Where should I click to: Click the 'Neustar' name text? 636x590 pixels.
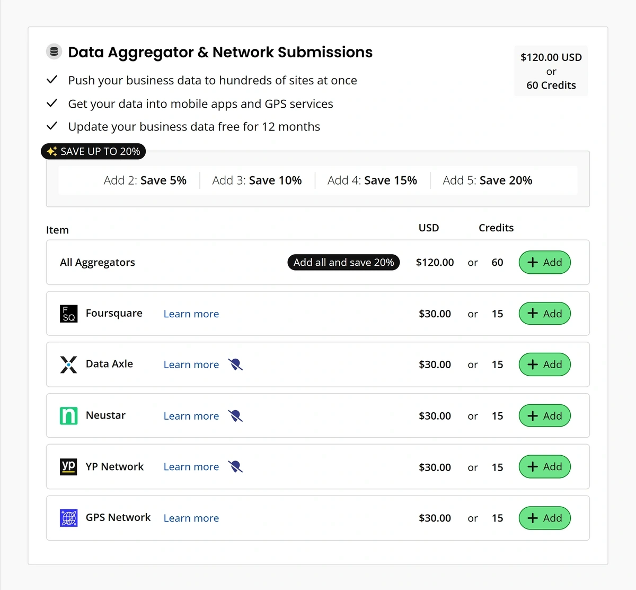(105, 415)
